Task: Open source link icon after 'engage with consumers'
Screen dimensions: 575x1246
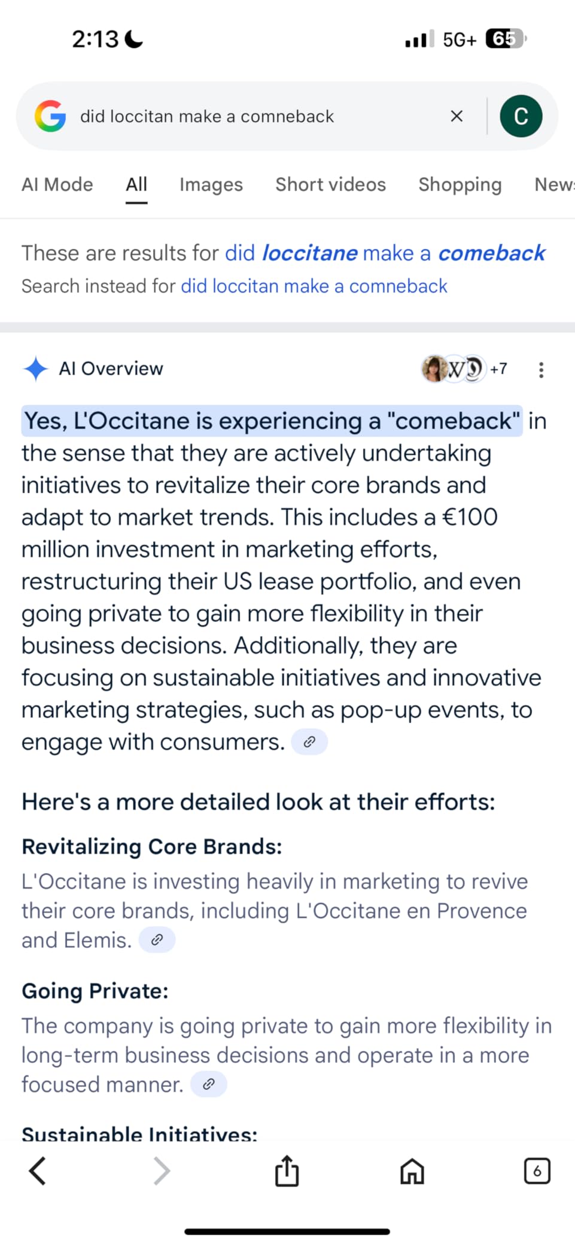Action: [309, 742]
